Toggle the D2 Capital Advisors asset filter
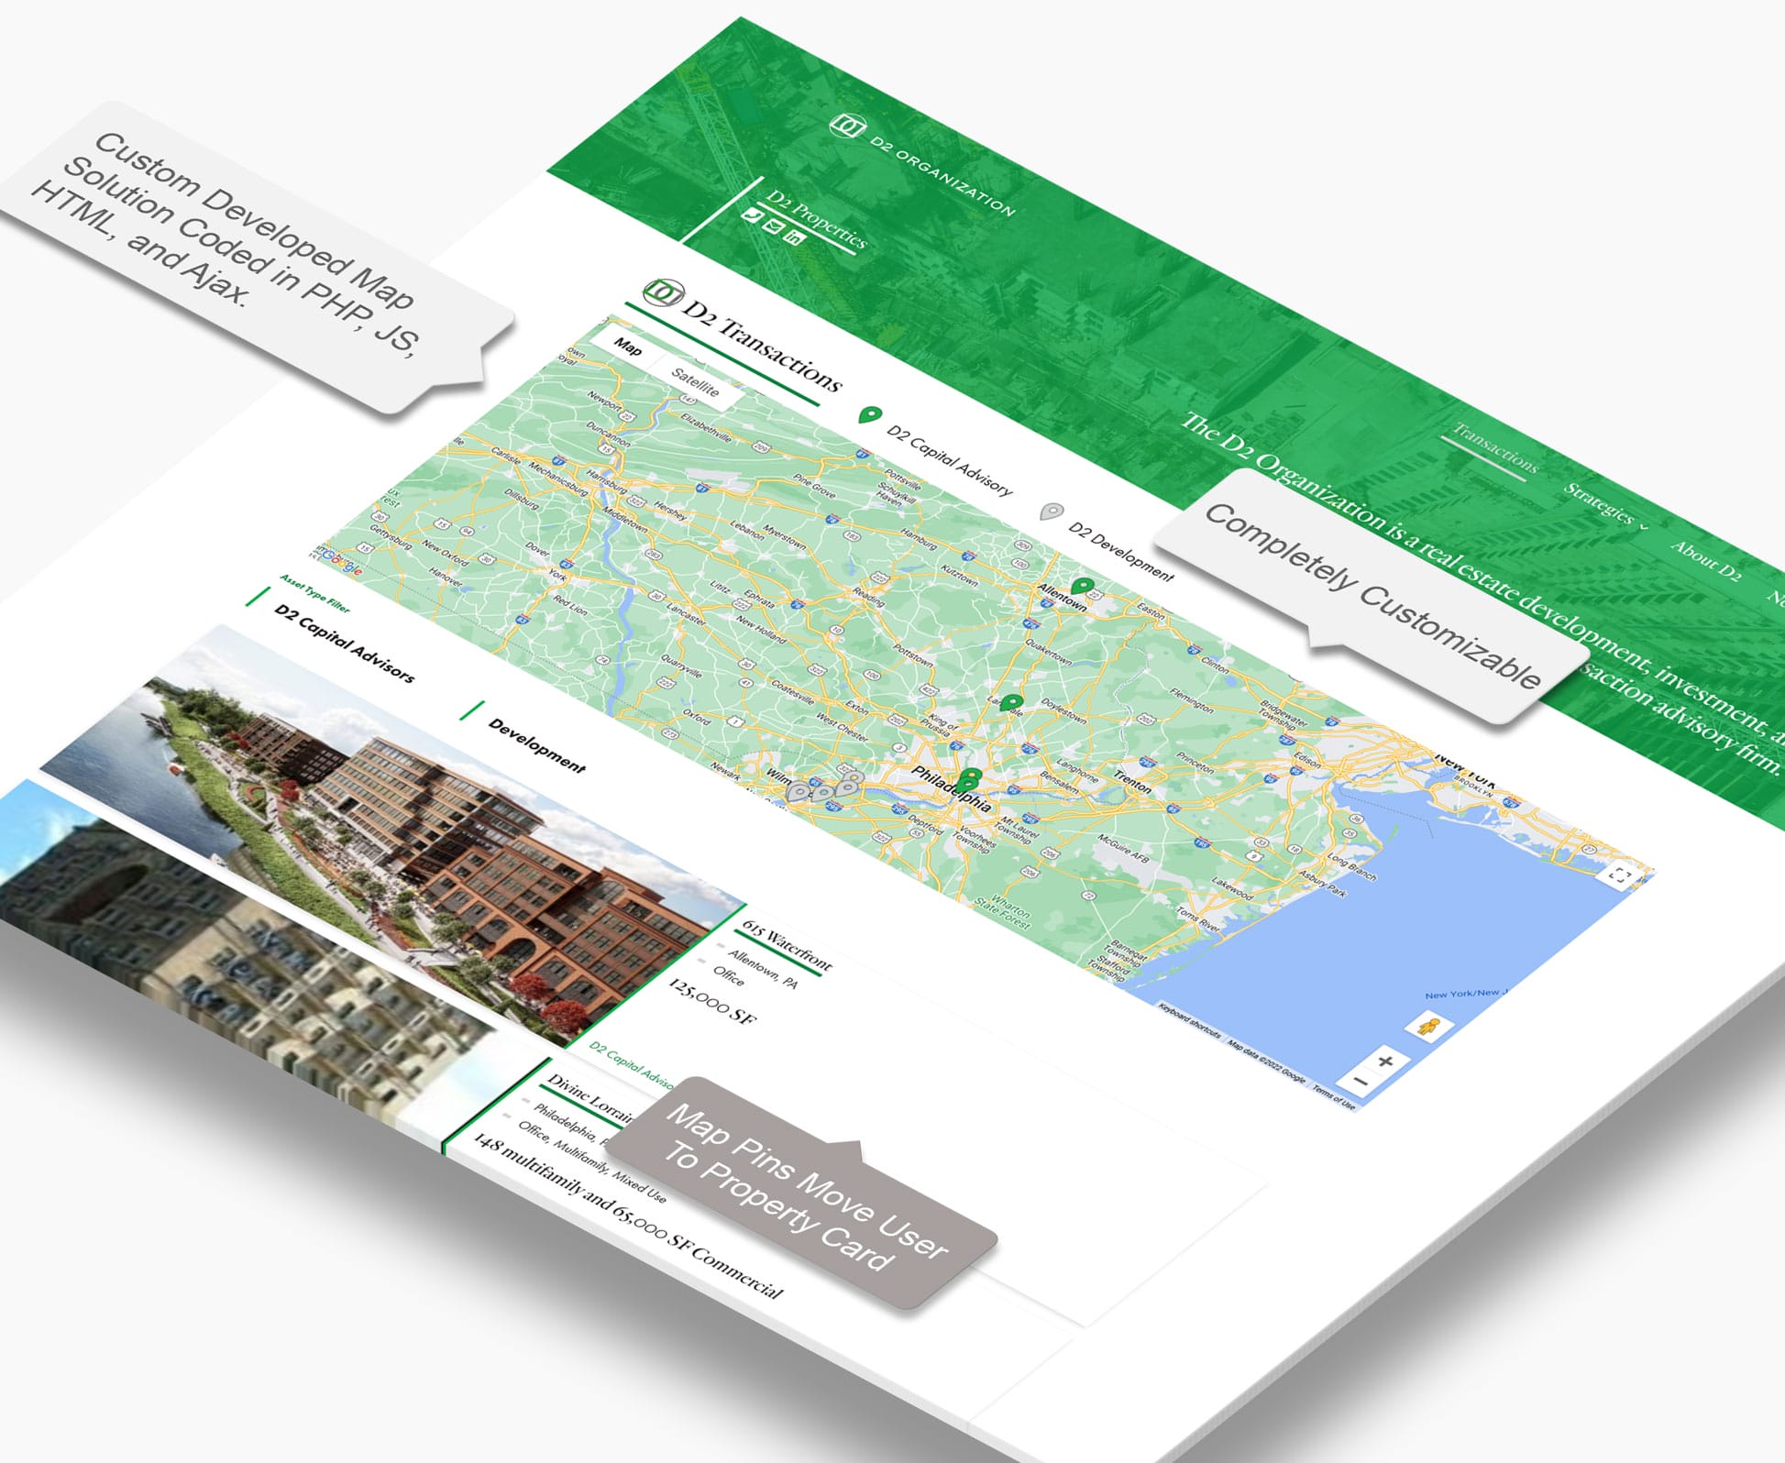 (x=344, y=643)
